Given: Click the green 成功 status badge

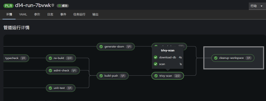Looking at the screenshot, I should pos(63,6).
